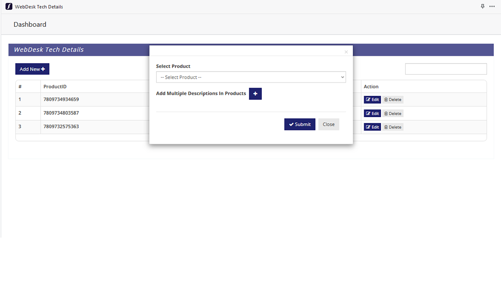Click the Select Product label
The width and height of the screenshot is (501, 281).
click(173, 66)
